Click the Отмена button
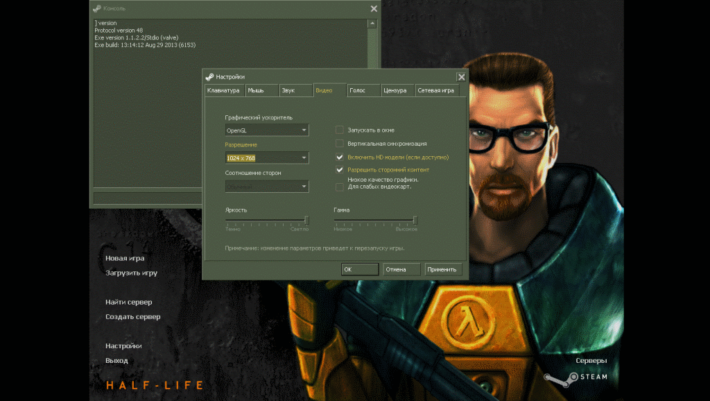Viewport: 710px width, 401px height. tap(401, 269)
